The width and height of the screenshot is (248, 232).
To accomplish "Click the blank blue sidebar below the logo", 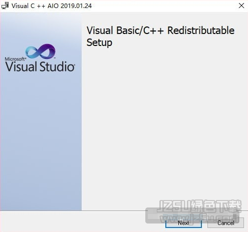I will pyautogui.click(x=41, y=141).
